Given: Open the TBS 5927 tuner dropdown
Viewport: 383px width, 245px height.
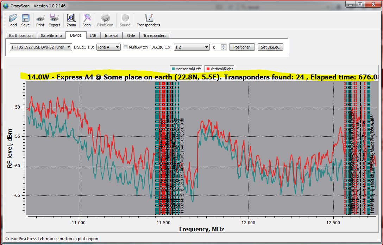Looking at the screenshot, I should pos(41,47).
